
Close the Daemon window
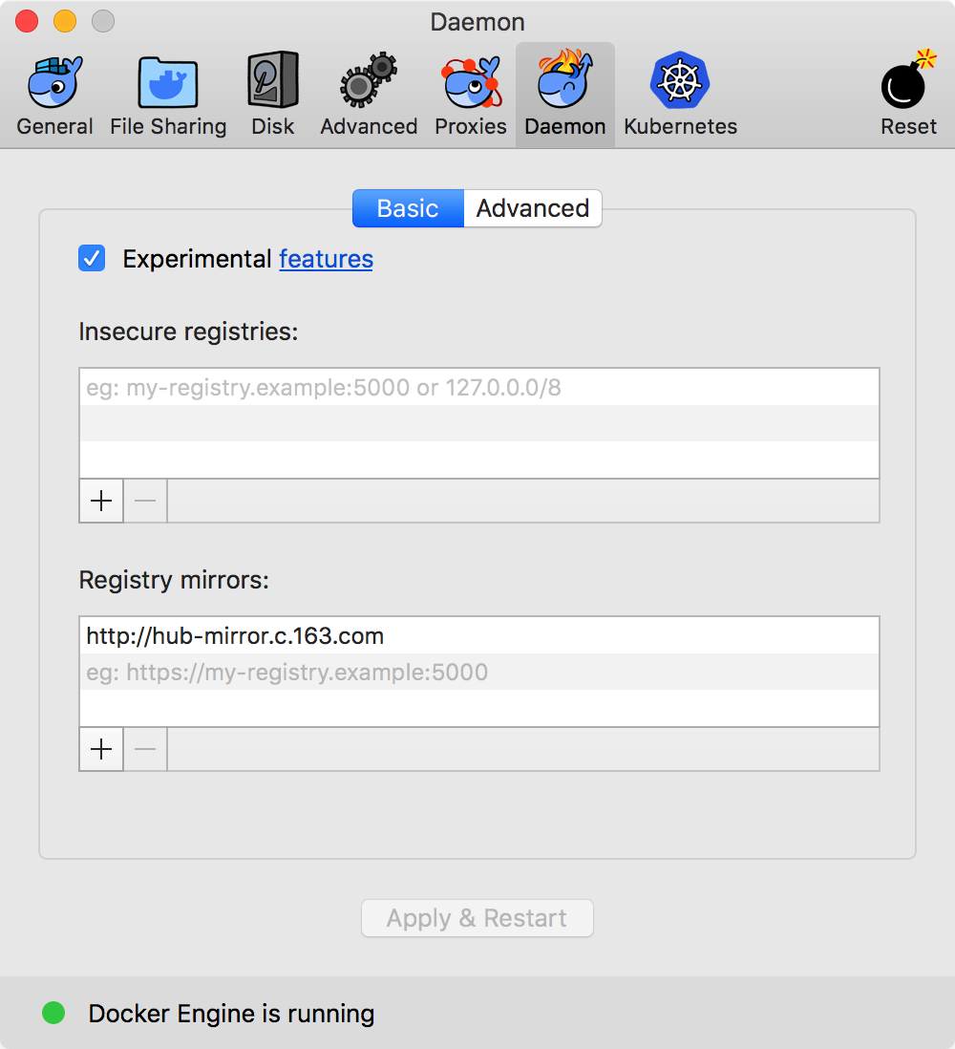(27, 21)
